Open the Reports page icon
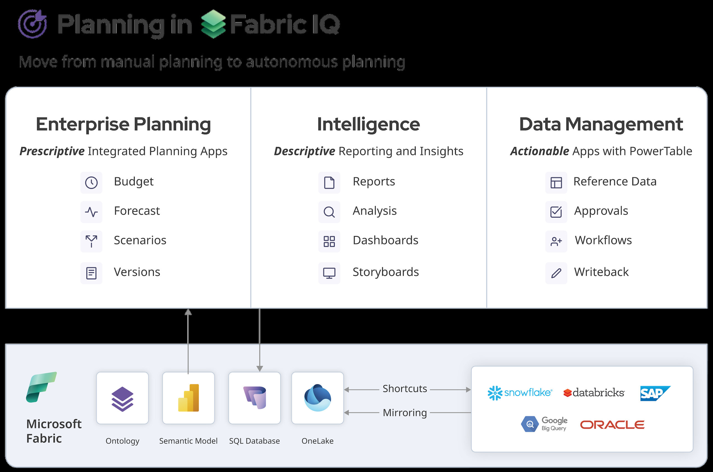The width and height of the screenshot is (713, 472). (x=329, y=182)
